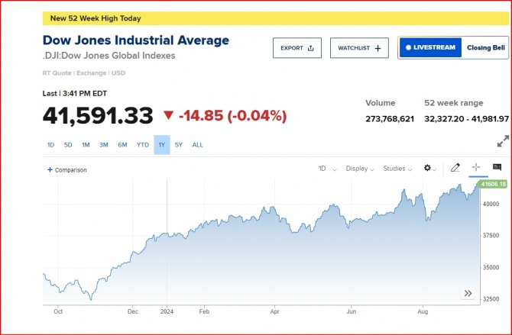This screenshot has width=512, height=335.
Task: Click the 41606.18 price label on chart
Action: point(492,184)
